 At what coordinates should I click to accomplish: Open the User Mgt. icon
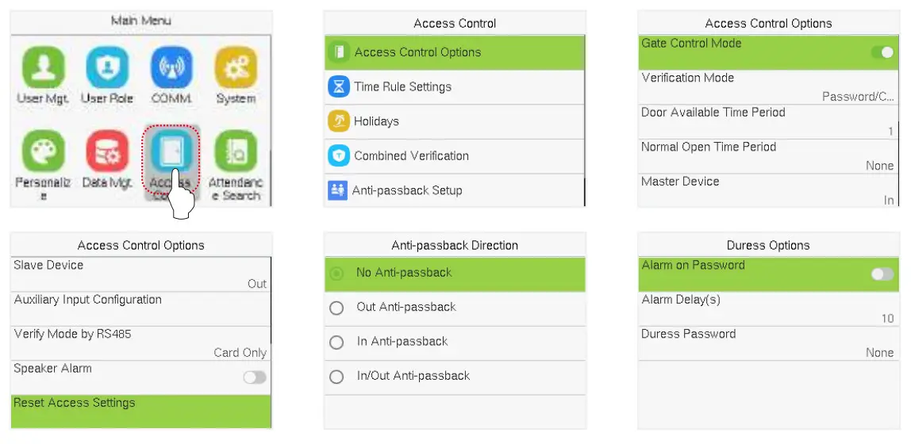pos(43,67)
